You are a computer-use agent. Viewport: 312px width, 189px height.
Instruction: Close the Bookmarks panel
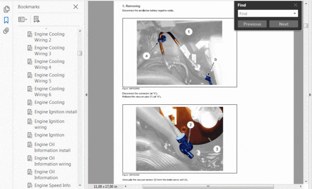[75, 7]
